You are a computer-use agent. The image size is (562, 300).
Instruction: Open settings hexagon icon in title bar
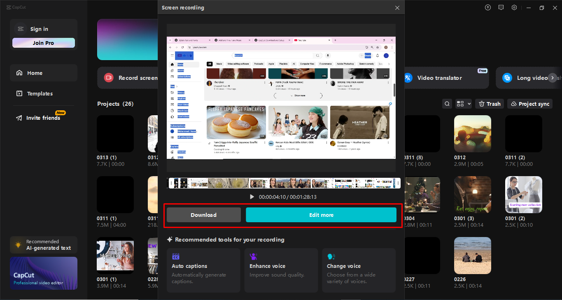click(514, 7)
